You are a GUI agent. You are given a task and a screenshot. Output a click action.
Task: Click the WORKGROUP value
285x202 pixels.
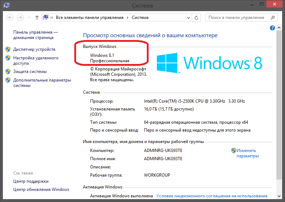pyautogui.click(x=157, y=175)
